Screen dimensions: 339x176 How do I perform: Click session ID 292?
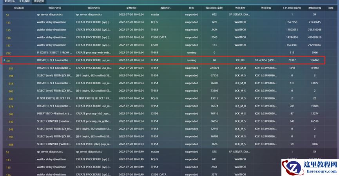pyautogui.click(x=9, y=53)
